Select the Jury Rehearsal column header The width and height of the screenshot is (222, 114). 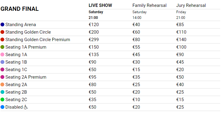point(191,5)
